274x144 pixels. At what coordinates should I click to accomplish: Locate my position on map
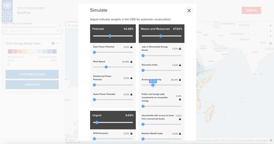coord(270,43)
